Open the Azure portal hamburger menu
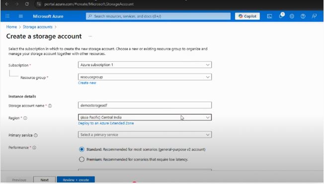The image size is (324, 184). click(x=21, y=16)
